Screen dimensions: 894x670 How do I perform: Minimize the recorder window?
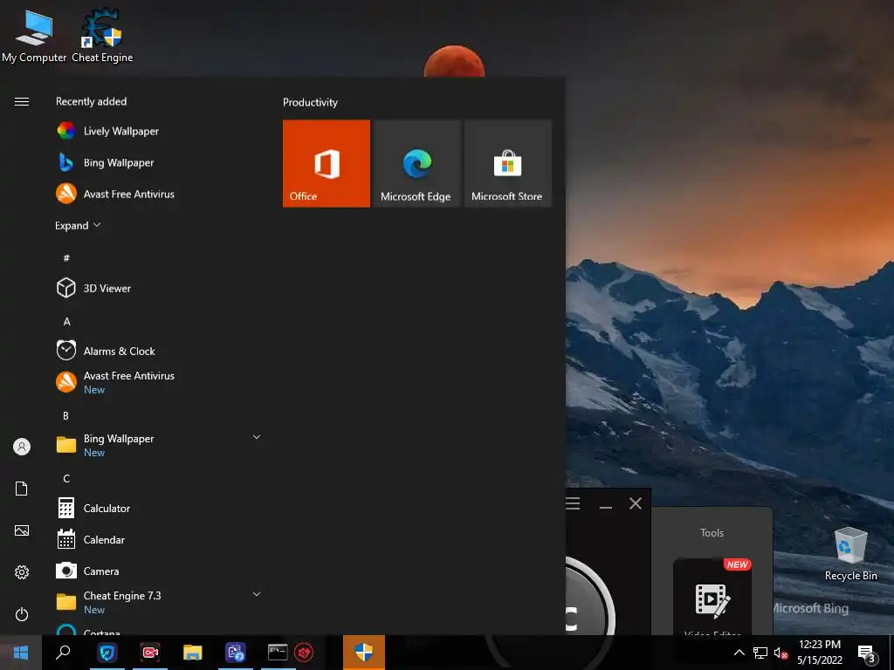click(x=606, y=505)
